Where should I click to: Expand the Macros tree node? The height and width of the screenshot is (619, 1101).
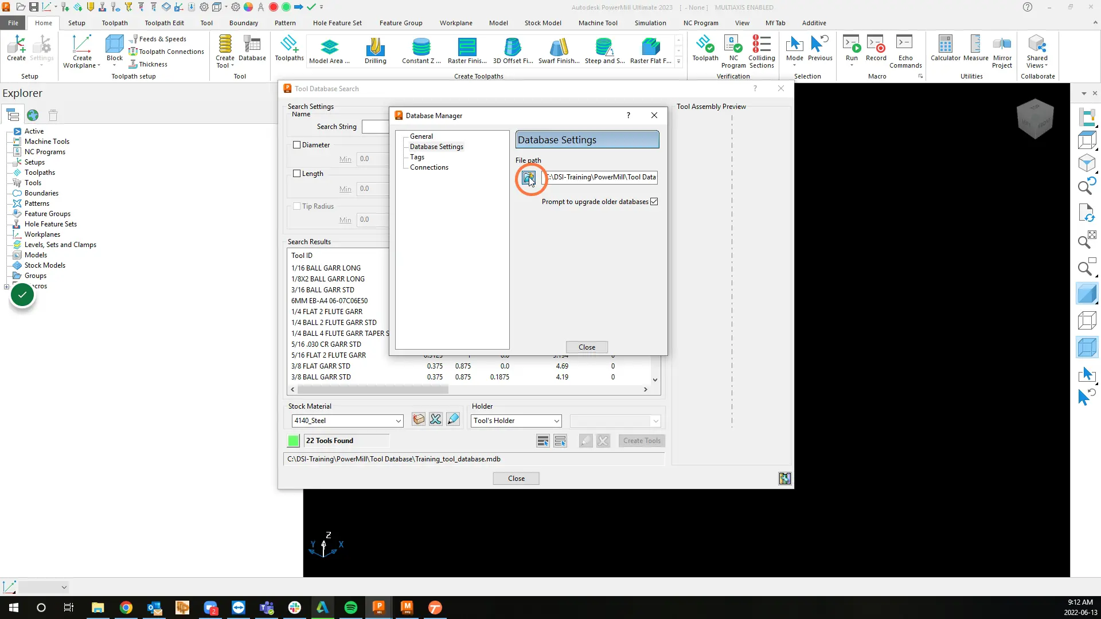click(6, 287)
